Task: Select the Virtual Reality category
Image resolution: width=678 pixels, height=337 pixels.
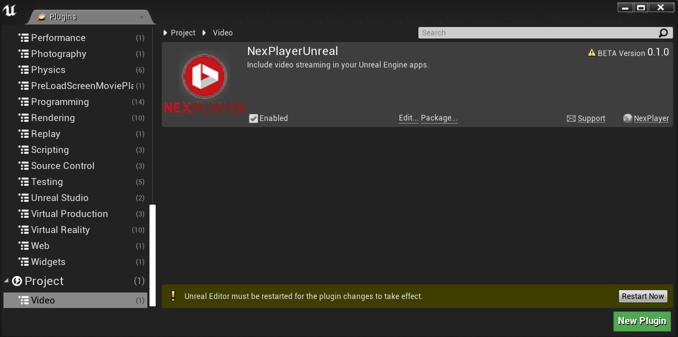Action: tap(75, 230)
